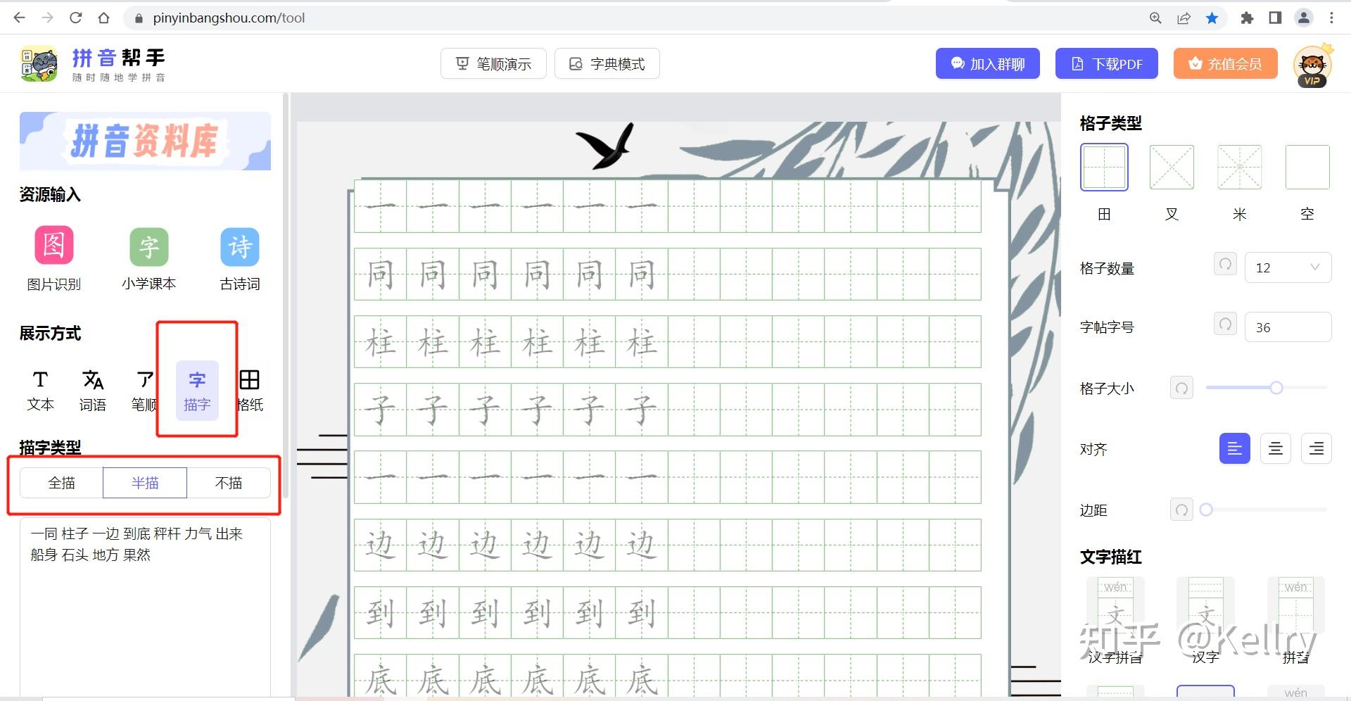Screen dimensions: 1351x701
Task: Select the 叉 grid type
Action: 1172,168
